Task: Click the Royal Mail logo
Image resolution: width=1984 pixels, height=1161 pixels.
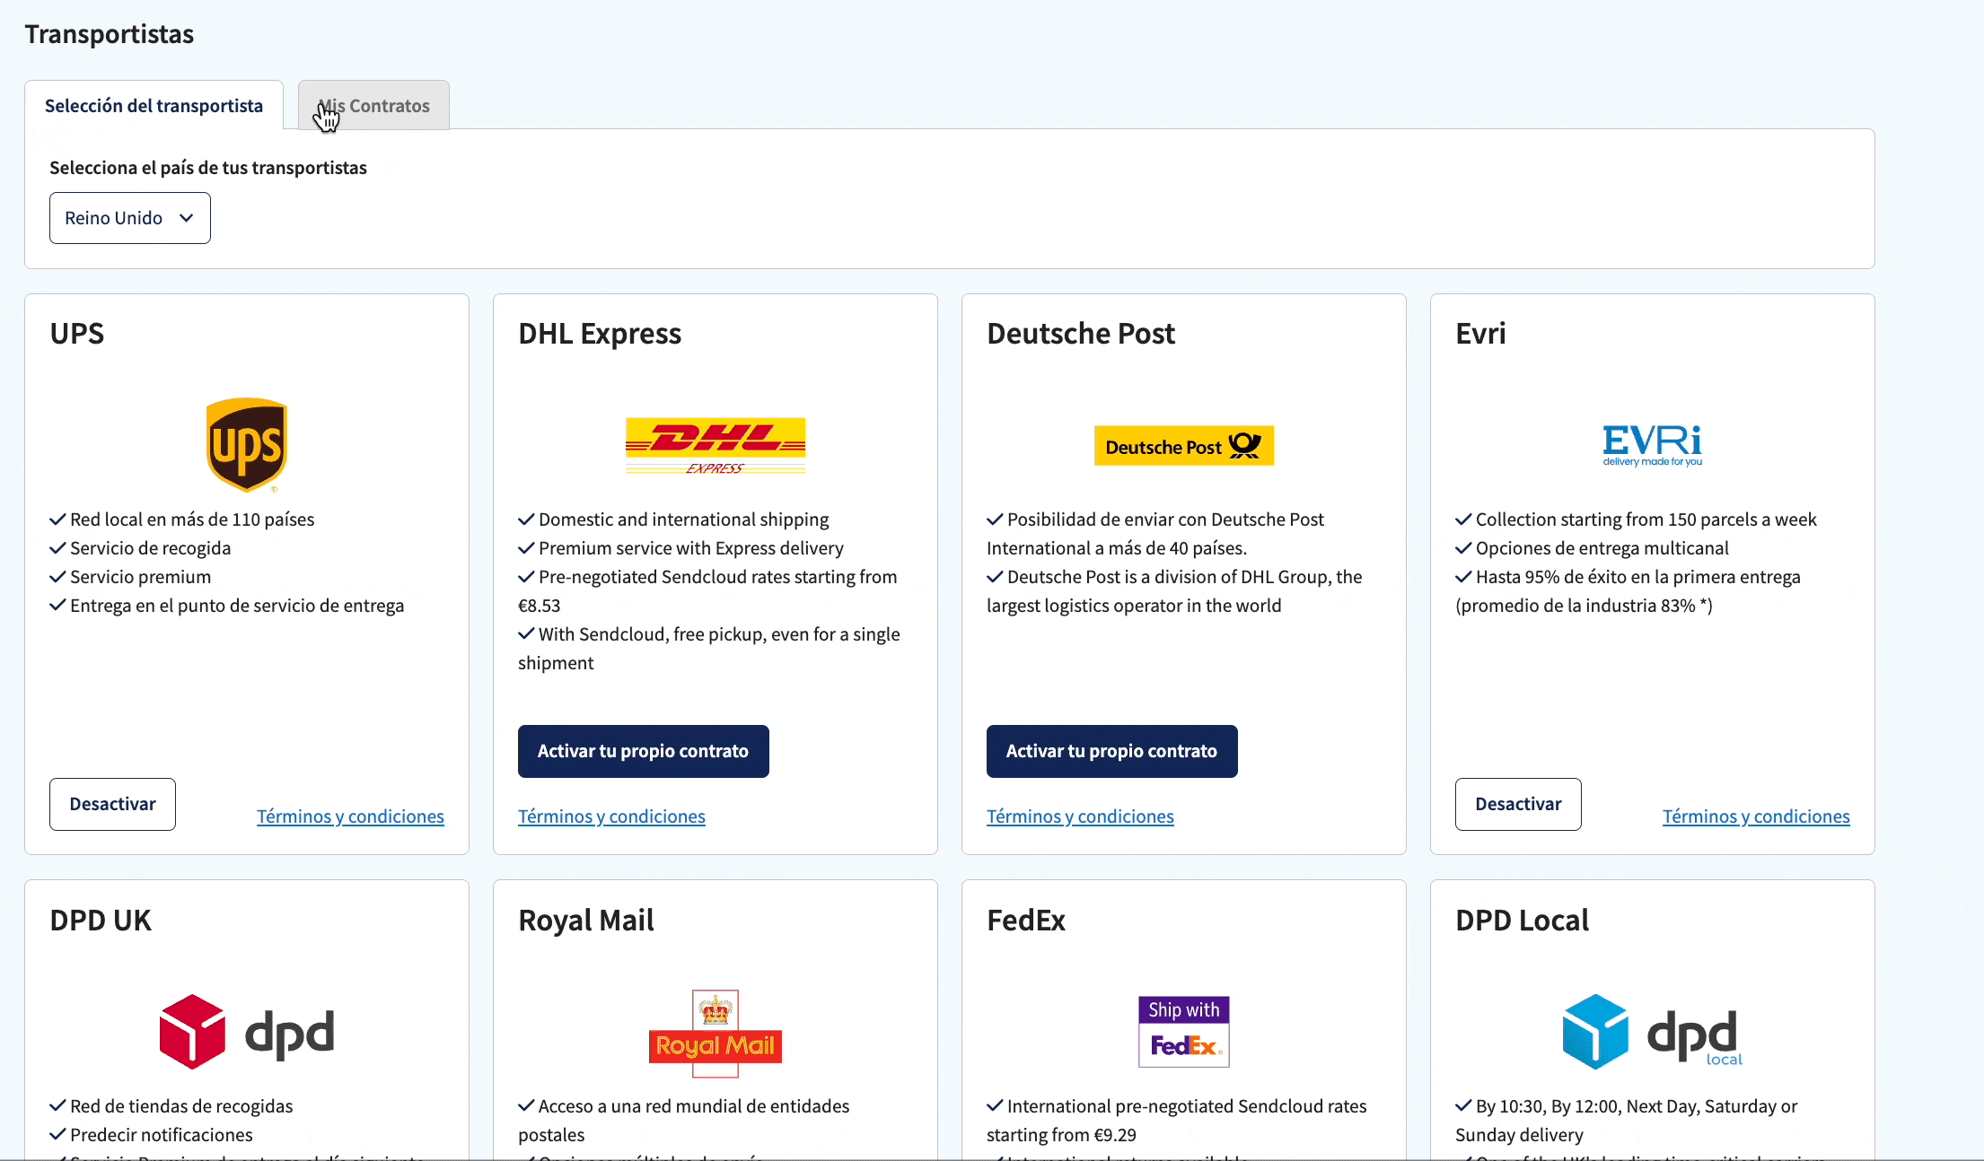Action: point(715,1033)
